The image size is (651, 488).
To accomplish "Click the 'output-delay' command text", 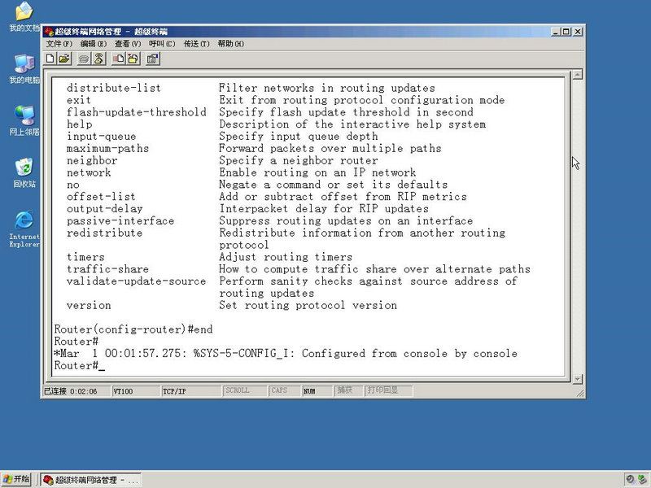I will point(104,208).
